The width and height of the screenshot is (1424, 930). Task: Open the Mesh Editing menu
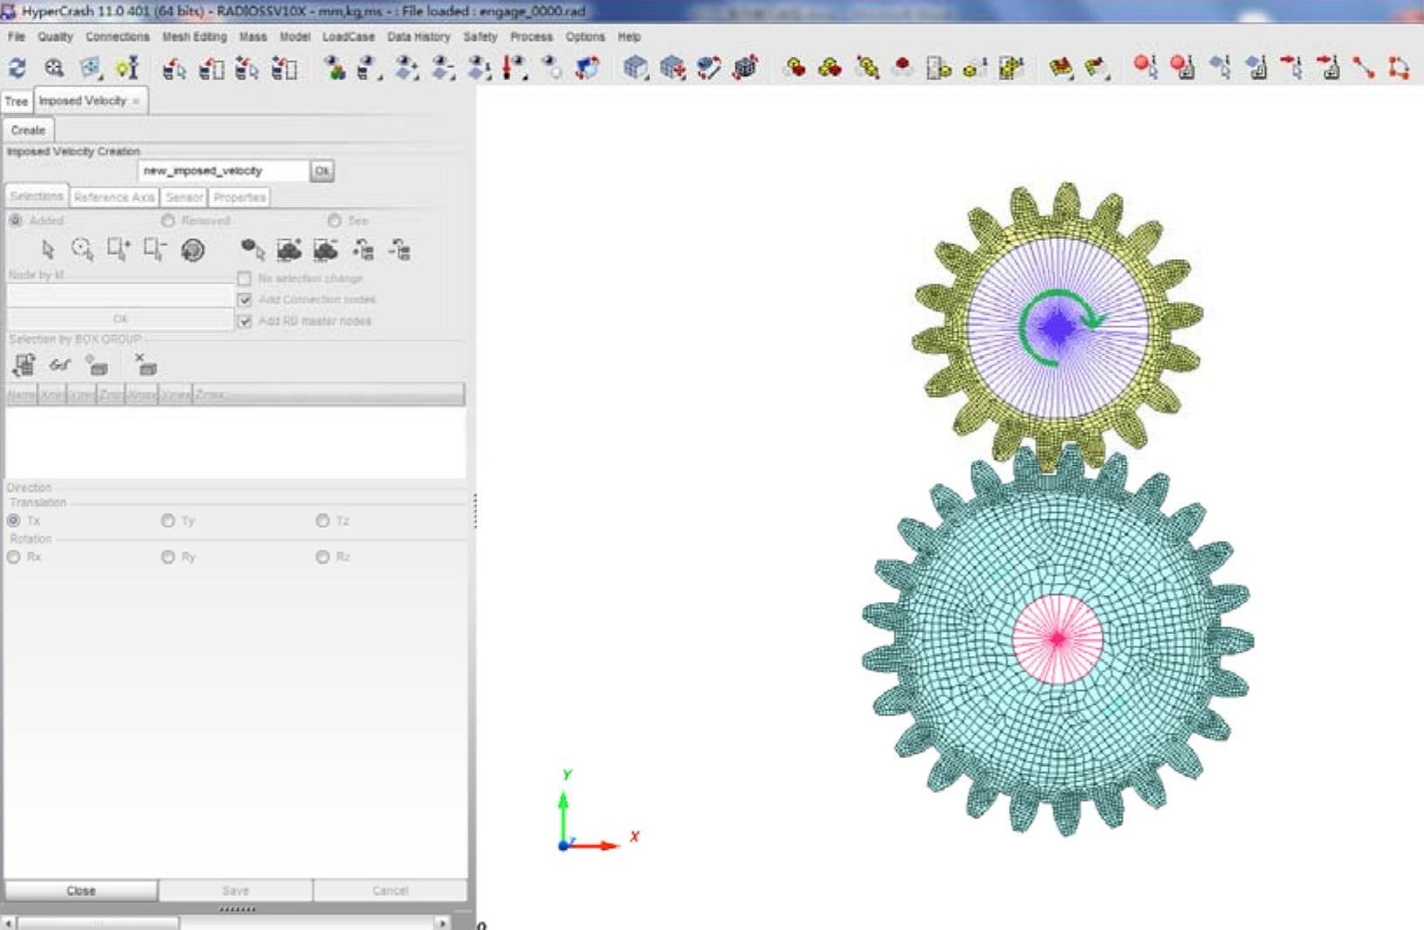[194, 37]
